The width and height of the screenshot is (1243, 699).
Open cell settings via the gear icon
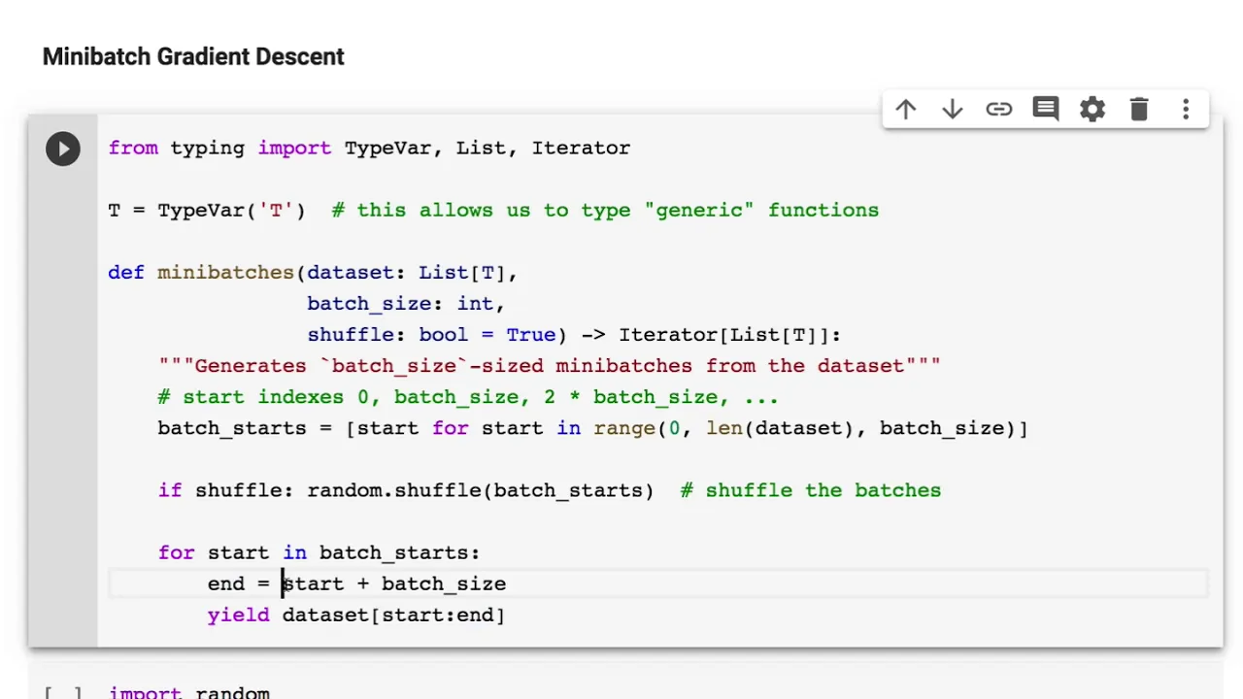point(1092,109)
